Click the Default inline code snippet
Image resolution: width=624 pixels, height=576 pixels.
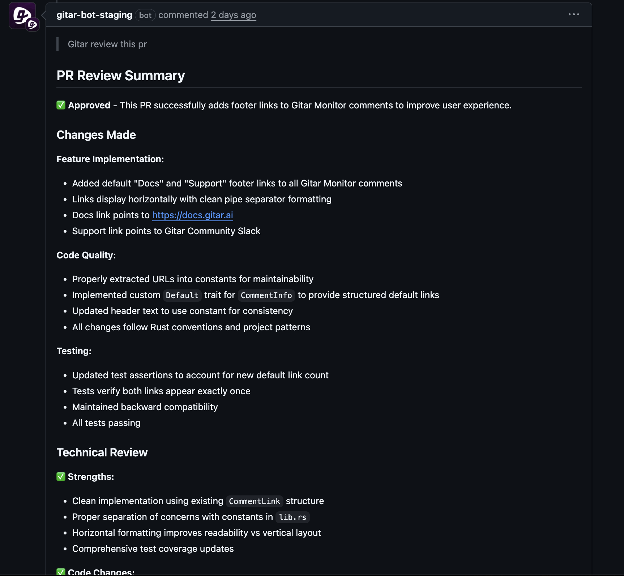182,295
